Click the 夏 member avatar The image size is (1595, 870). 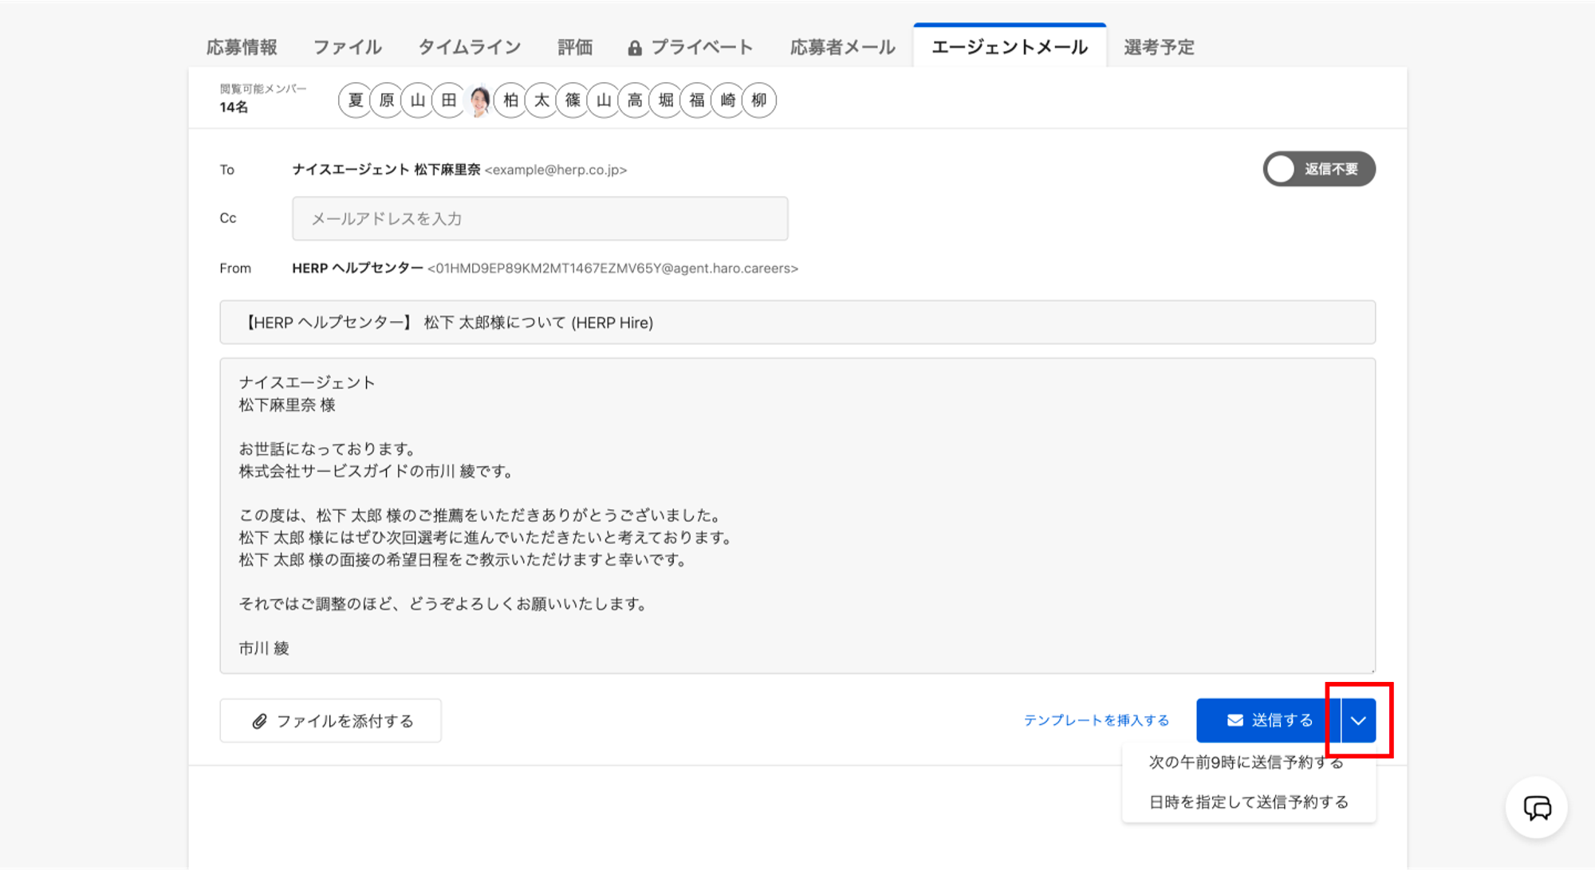[x=356, y=100]
